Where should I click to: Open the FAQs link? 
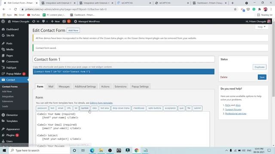(x=228, y=105)
